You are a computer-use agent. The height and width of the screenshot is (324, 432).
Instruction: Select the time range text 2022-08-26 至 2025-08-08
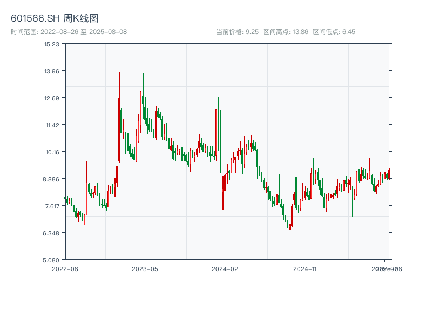[x=84, y=32]
